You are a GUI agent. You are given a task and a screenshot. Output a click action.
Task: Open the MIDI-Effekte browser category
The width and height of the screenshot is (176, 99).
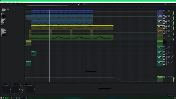[x=4, y=18]
